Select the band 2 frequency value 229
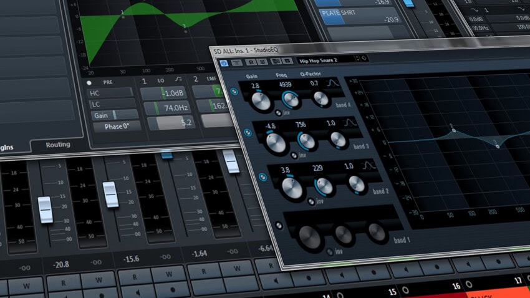This screenshot has width=530, height=298. click(317, 168)
